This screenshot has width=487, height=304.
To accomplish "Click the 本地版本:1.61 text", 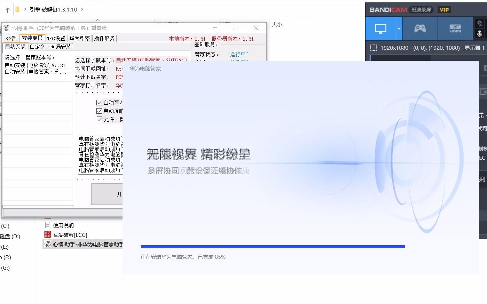I will tap(187, 39).
